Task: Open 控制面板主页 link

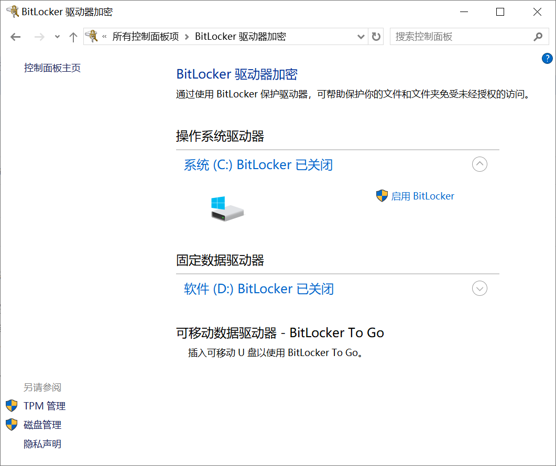Action: point(52,68)
